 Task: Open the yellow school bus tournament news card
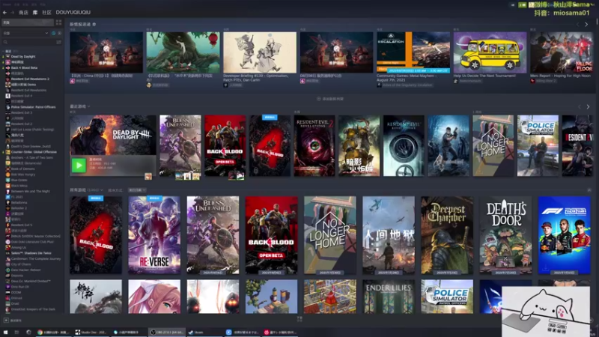[490, 58]
